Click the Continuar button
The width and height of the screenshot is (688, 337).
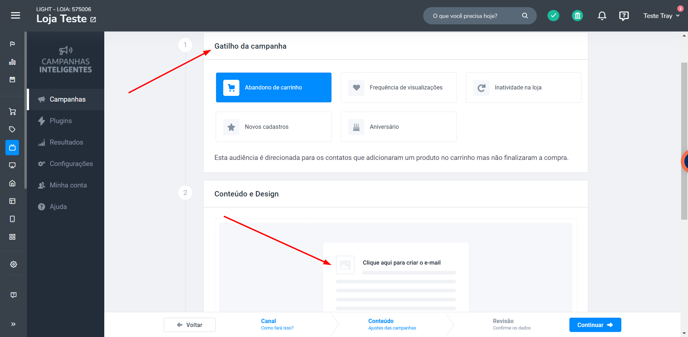tap(595, 325)
